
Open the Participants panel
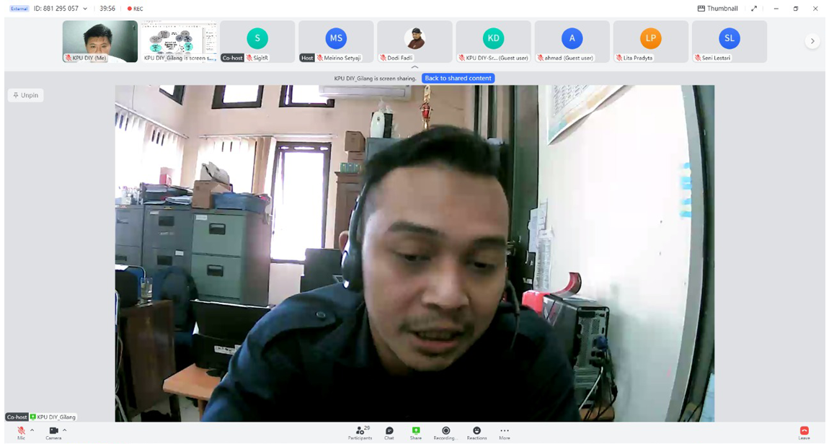360,431
